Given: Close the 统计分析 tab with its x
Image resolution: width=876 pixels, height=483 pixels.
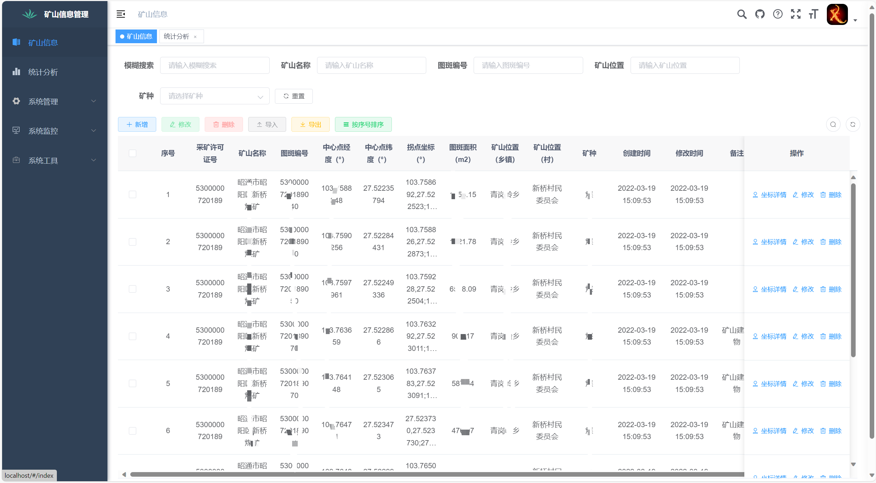Looking at the screenshot, I should point(195,37).
